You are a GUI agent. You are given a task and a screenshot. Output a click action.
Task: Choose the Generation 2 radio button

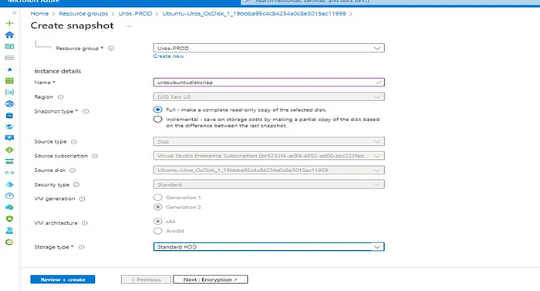(x=157, y=207)
